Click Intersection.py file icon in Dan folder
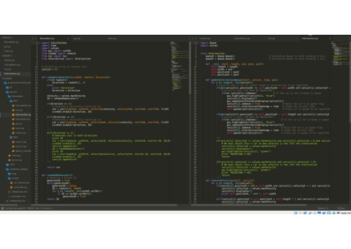Image resolution: width=351 pixels, height=249 pixels. coord(13,114)
